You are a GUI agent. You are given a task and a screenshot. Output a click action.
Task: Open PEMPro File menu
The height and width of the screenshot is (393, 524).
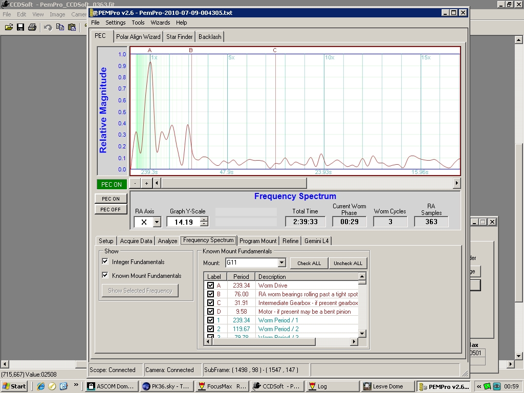(95, 23)
